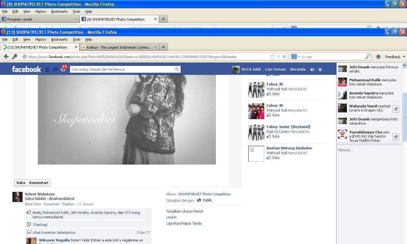Open the account settings gear icon
The width and height of the screenshot is (407, 244).
pos(320,70)
